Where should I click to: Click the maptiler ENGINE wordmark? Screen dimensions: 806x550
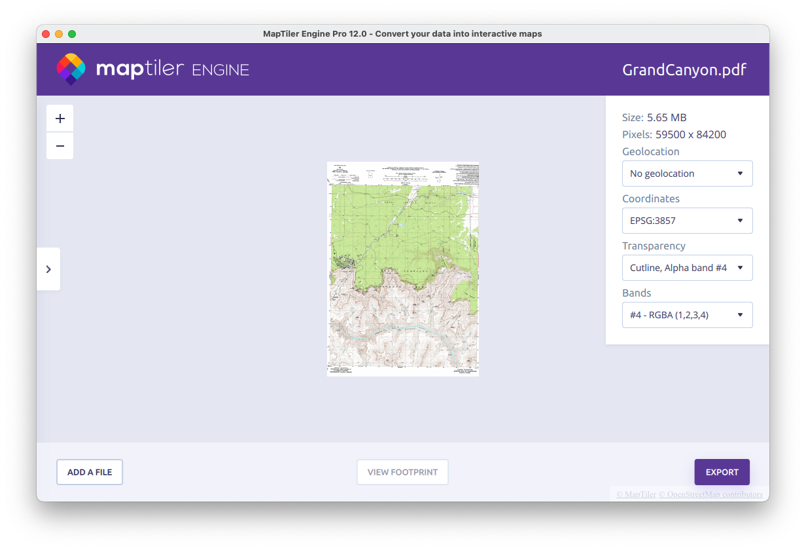pyautogui.click(x=173, y=69)
